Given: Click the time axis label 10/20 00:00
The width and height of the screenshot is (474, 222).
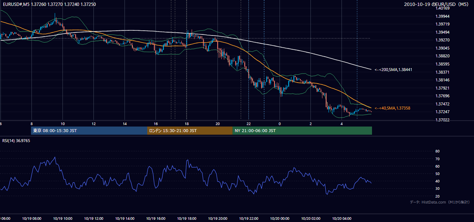Looking at the screenshot, I should pos(280,219).
